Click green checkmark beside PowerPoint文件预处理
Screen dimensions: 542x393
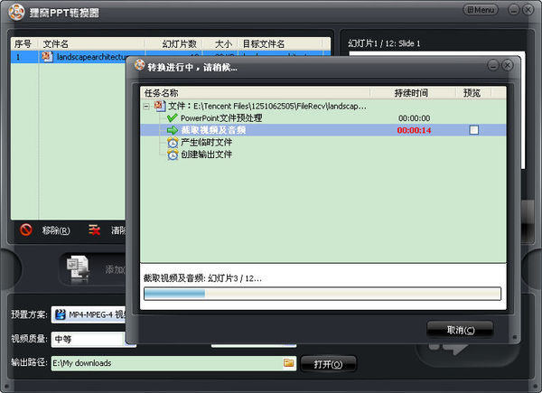173,117
